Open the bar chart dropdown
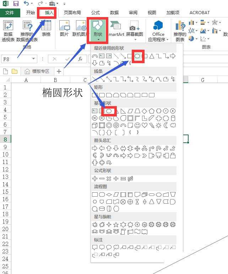 [208, 23]
